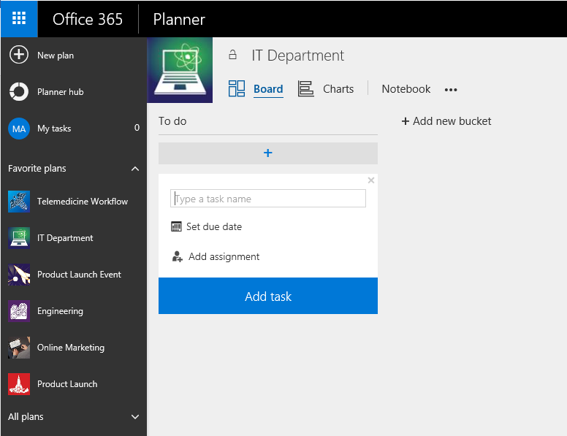Focus the Type a task name field
The width and height of the screenshot is (567, 436).
(x=268, y=199)
